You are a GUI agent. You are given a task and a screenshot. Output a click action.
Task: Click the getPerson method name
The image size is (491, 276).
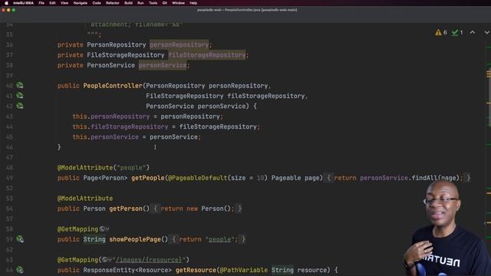[x=126, y=209]
